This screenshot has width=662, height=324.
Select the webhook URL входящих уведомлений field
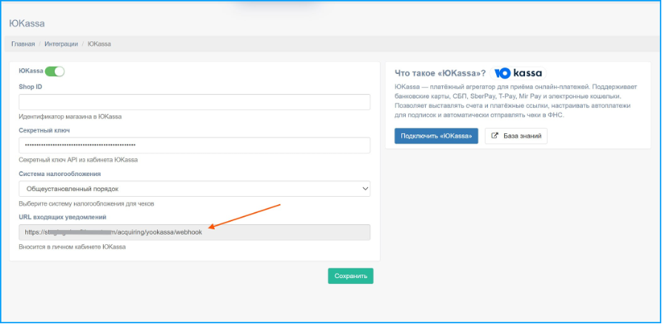pos(195,232)
